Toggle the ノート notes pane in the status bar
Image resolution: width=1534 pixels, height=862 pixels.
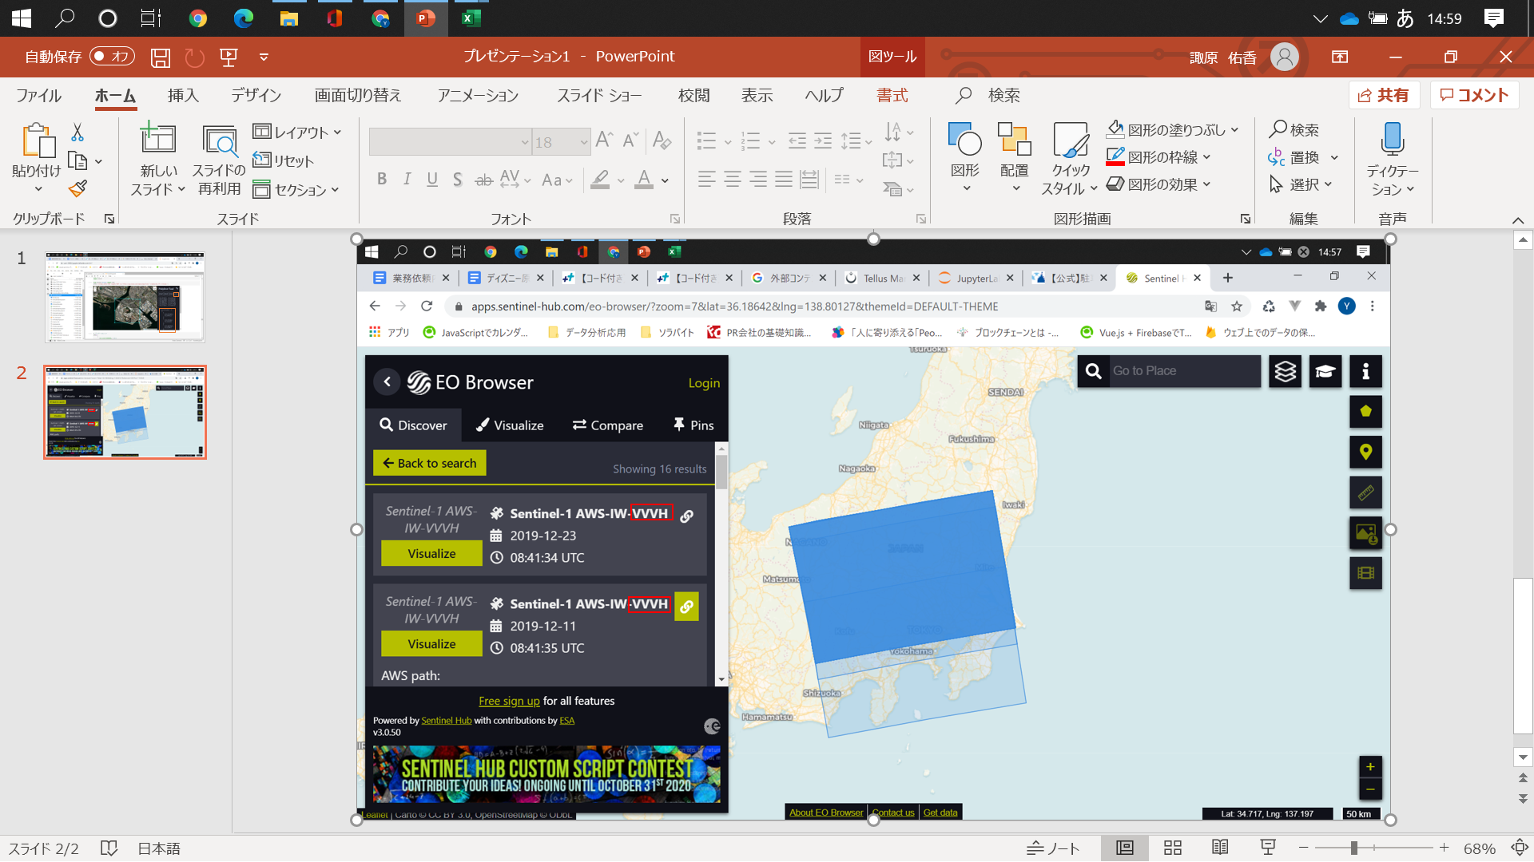(x=1053, y=848)
